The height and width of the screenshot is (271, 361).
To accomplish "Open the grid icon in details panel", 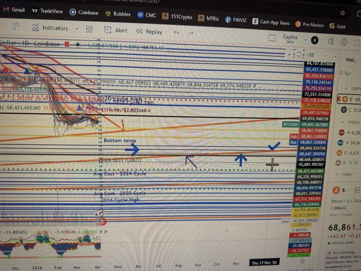I will 357,190.
